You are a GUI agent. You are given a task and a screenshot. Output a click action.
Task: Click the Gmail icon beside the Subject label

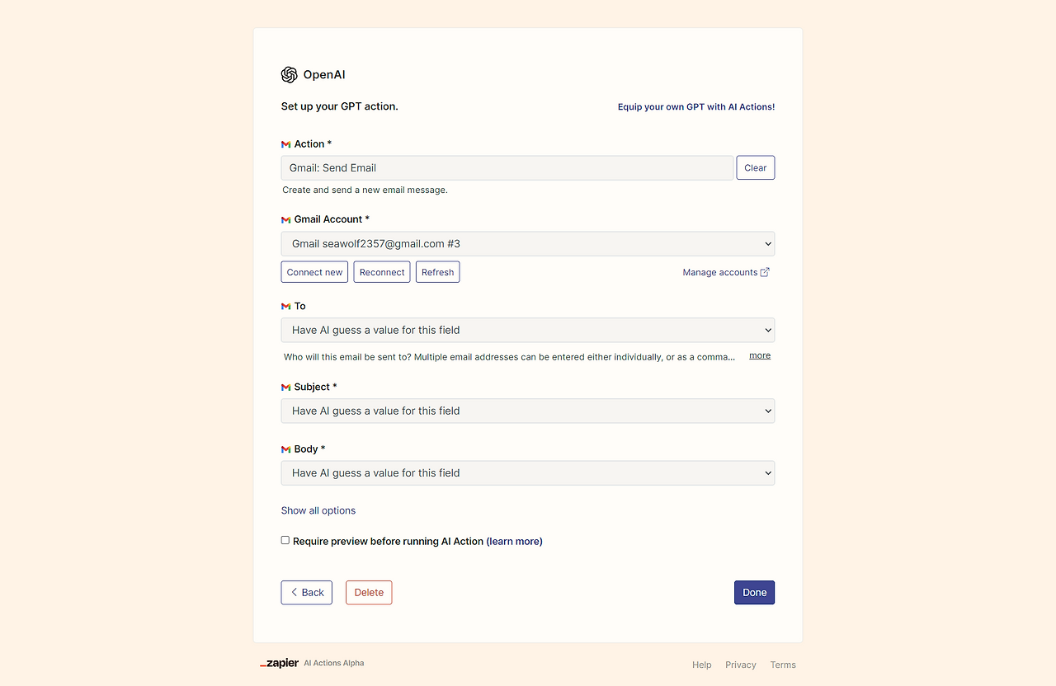pos(285,386)
